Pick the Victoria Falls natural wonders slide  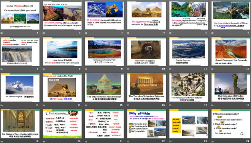pos(20,51)
